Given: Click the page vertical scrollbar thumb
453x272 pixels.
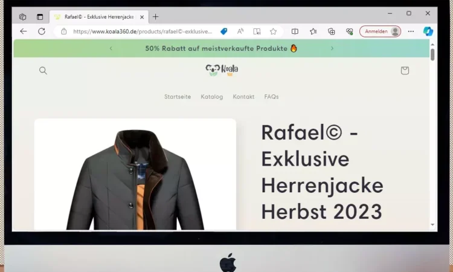Looking at the screenshot, I should click(432, 54).
